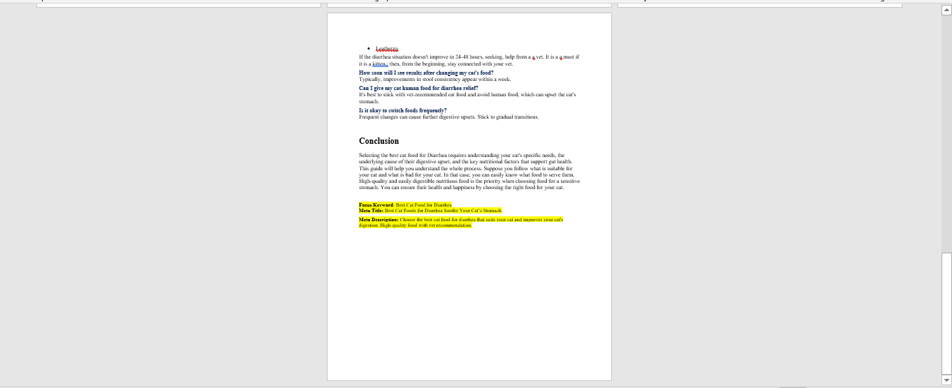Image resolution: width=952 pixels, height=388 pixels.
Task: Click 'Is it okay to switch foods frequently?' heading
Action: coord(402,110)
